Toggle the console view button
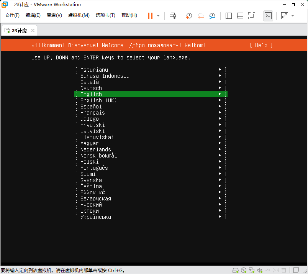 coord(268,16)
